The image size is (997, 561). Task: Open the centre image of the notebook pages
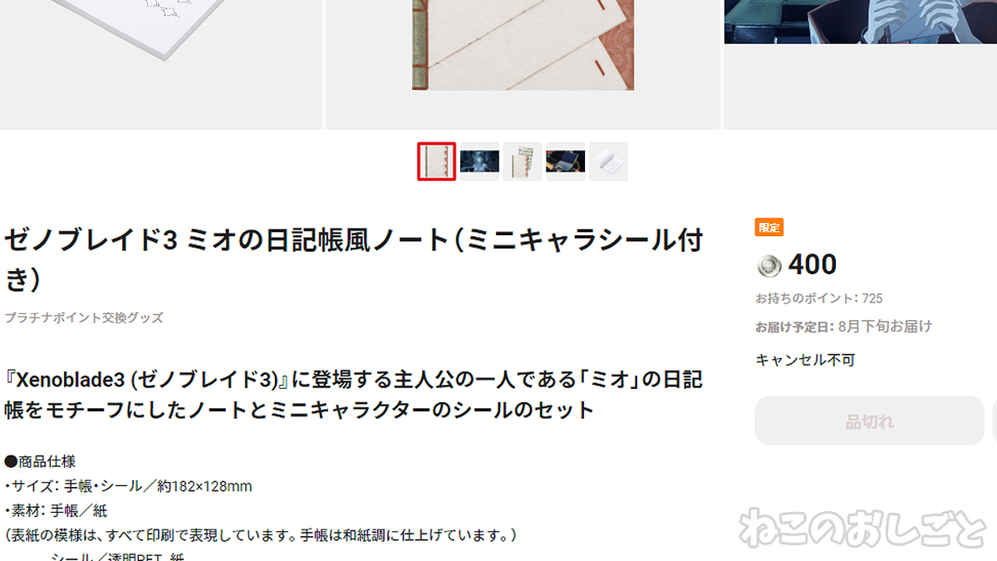coord(523,65)
